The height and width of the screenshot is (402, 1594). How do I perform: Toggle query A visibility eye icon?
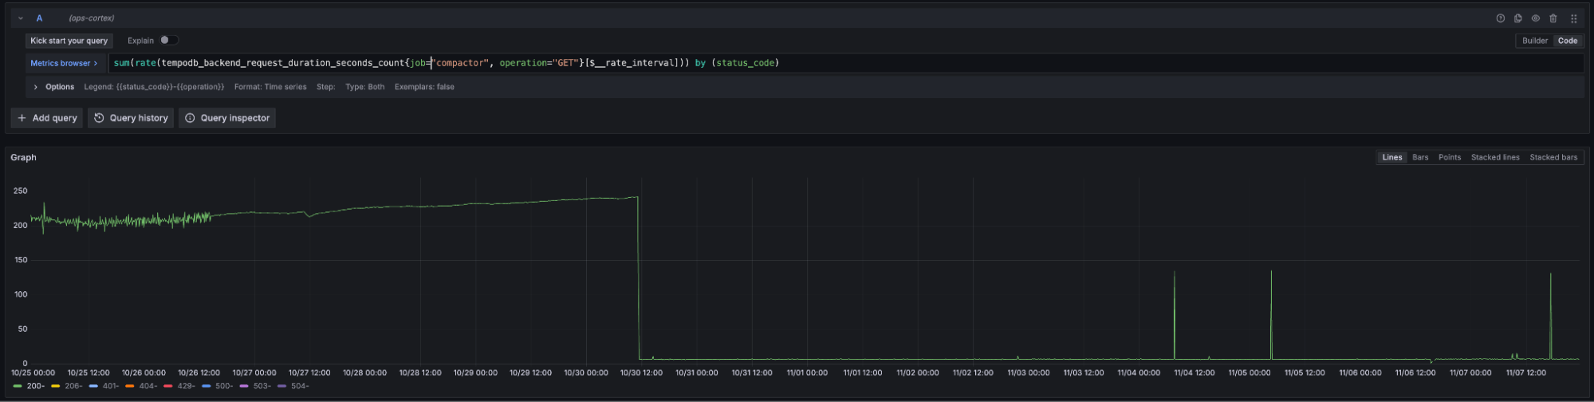coord(1535,18)
